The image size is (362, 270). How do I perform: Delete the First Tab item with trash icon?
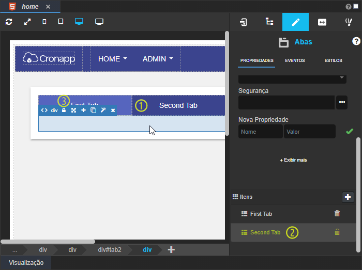tap(337, 213)
